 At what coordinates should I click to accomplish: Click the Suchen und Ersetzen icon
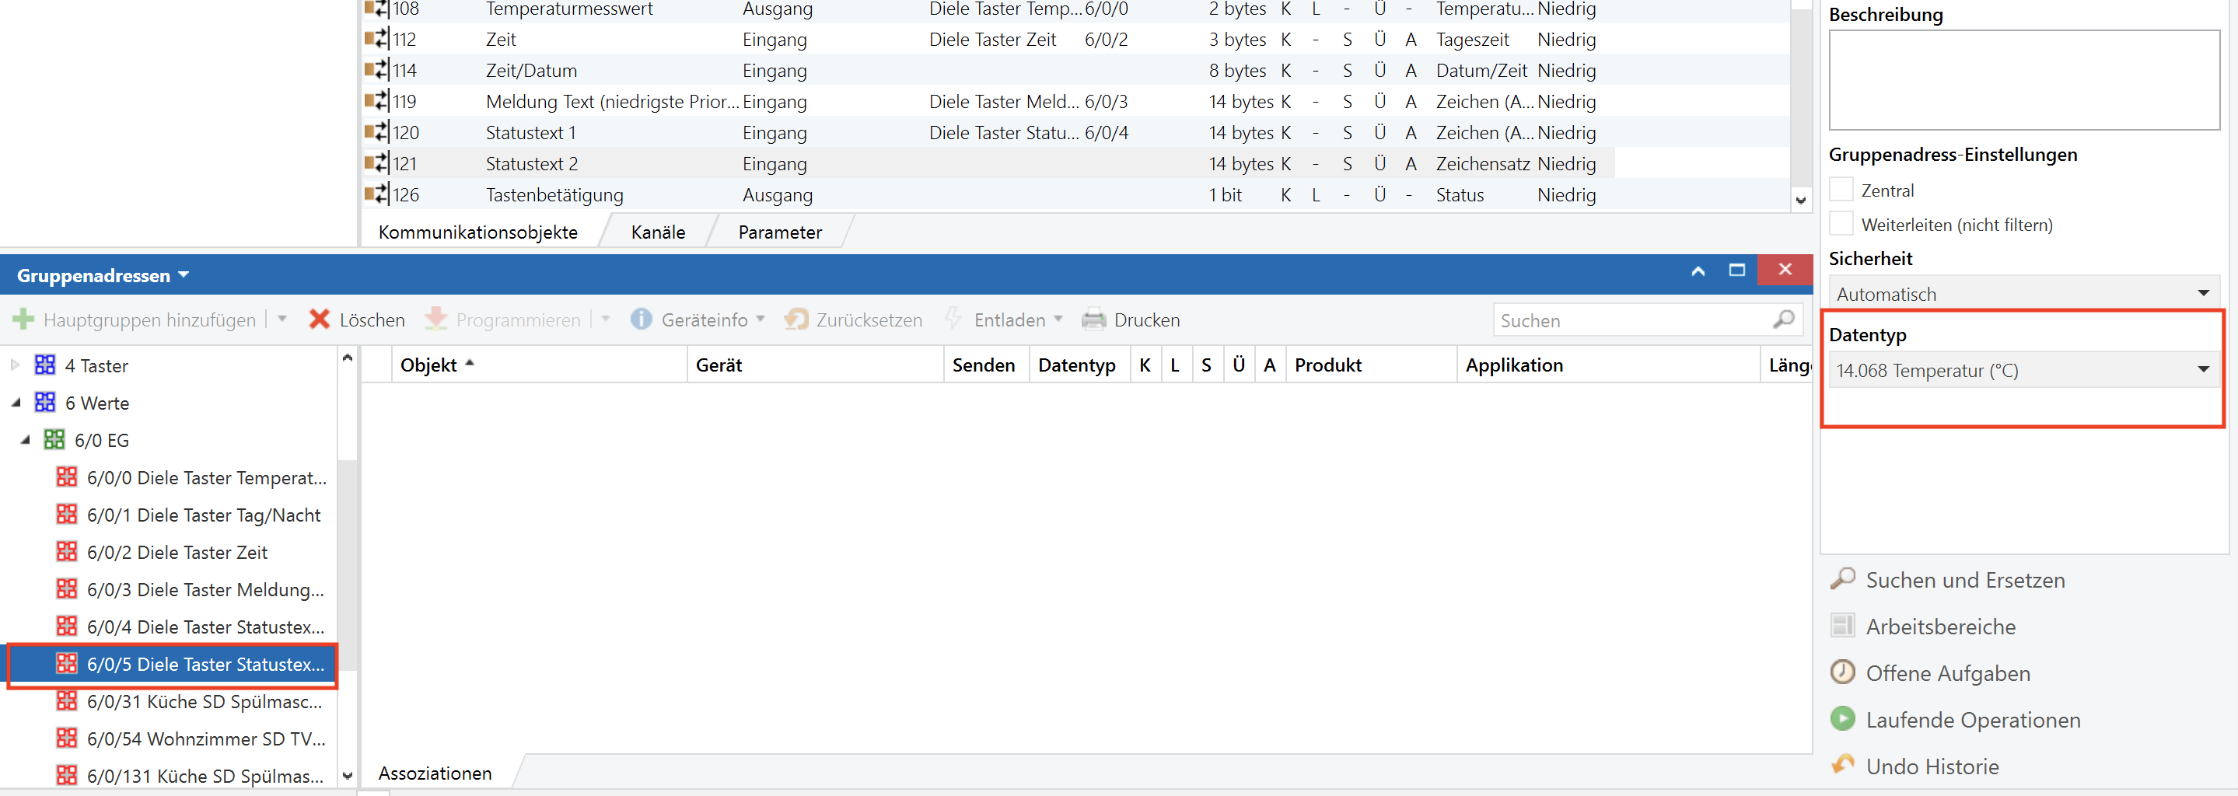point(1843,579)
